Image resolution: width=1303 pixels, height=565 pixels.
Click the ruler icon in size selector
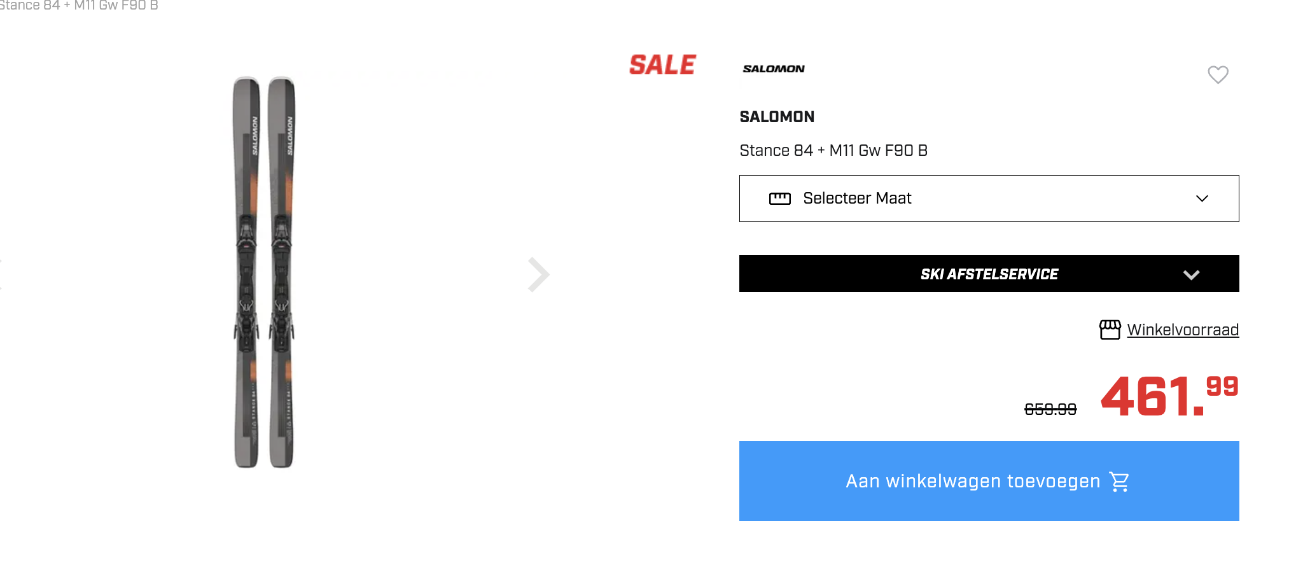779,199
